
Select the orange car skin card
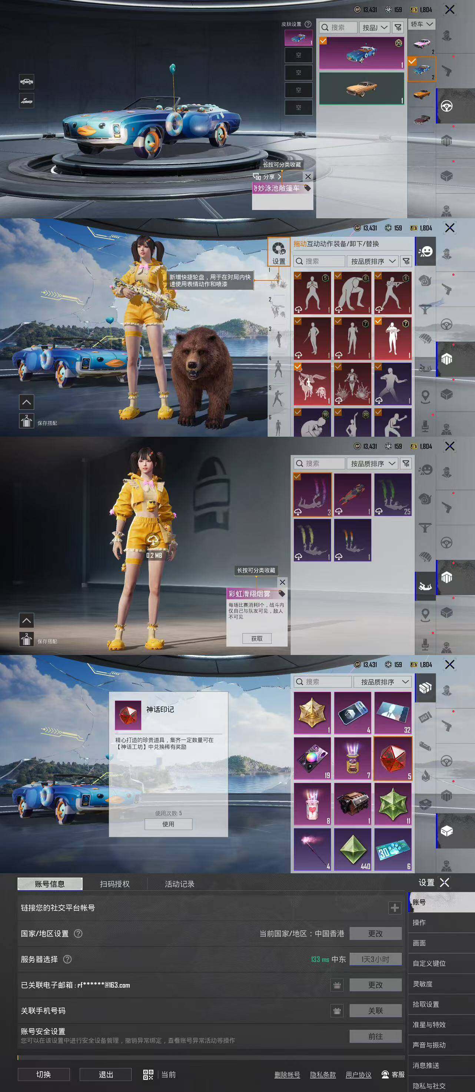(x=362, y=88)
